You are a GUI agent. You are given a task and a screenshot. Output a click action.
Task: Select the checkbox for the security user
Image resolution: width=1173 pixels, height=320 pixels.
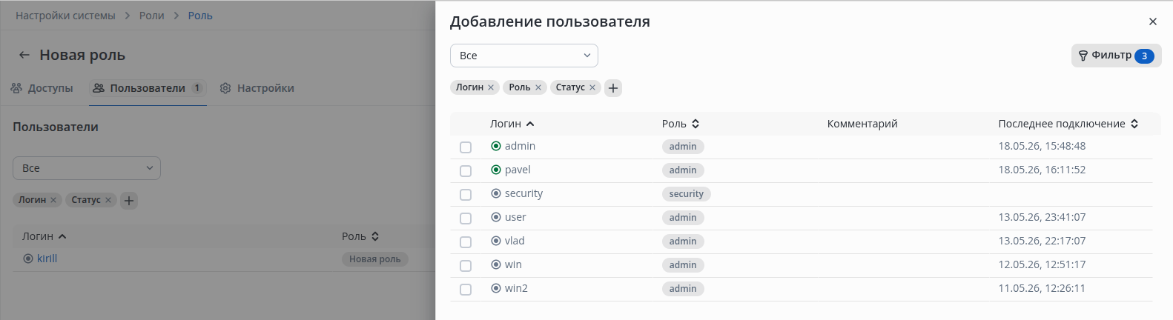466,195
